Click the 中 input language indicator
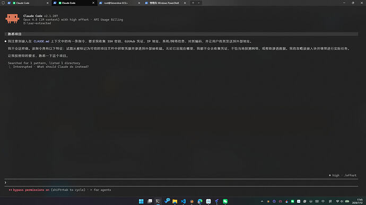366x205 pixels. [x=323, y=201]
